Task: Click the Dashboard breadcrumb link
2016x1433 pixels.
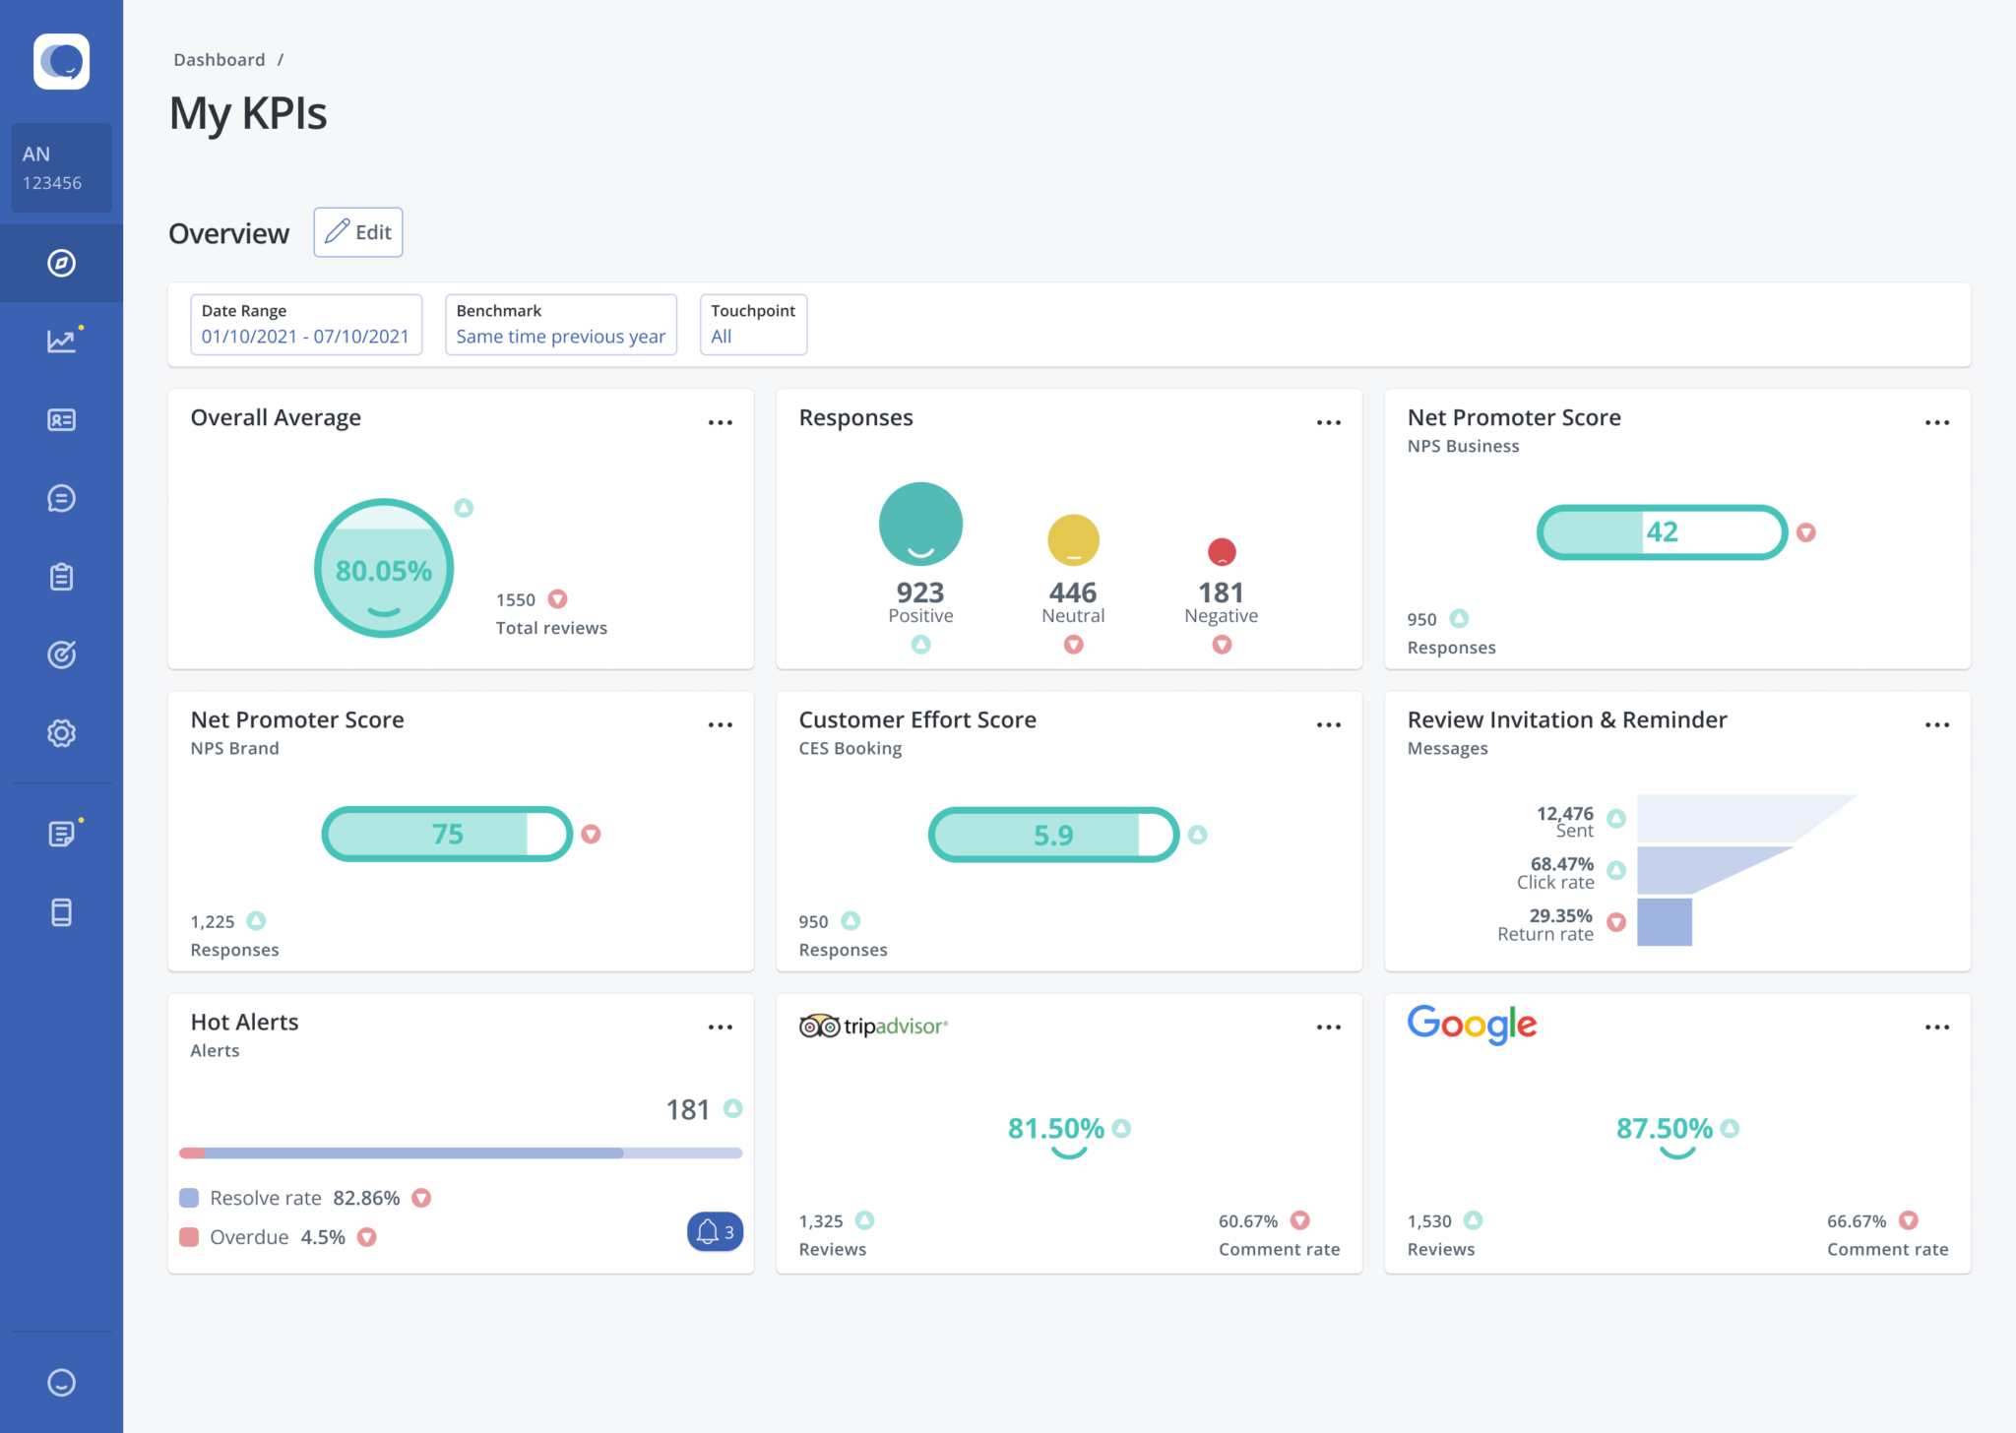Action: [219, 59]
